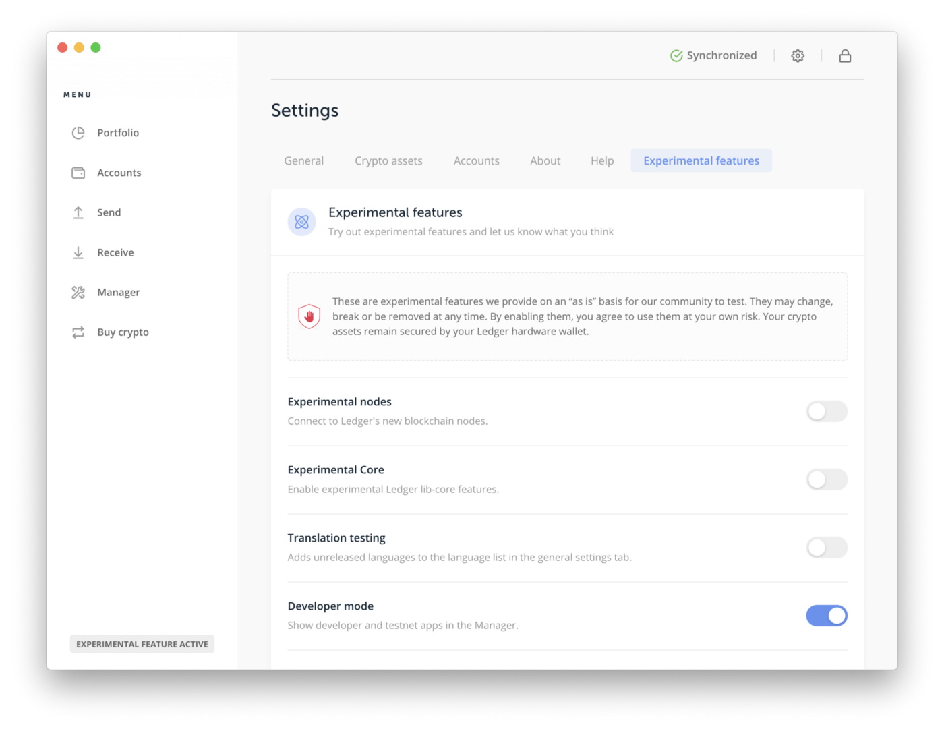Click the Send upward arrow icon
The width and height of the screenshot is (944, 731).
(x=78, y=212)
